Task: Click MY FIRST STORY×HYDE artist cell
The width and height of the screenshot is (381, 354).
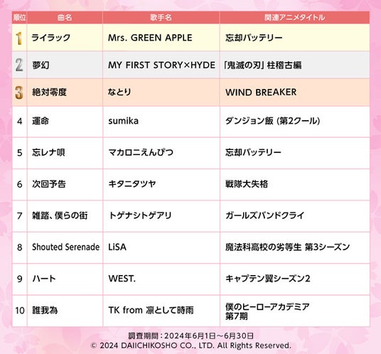Action: pyautogui.click(x=161, y=65)
